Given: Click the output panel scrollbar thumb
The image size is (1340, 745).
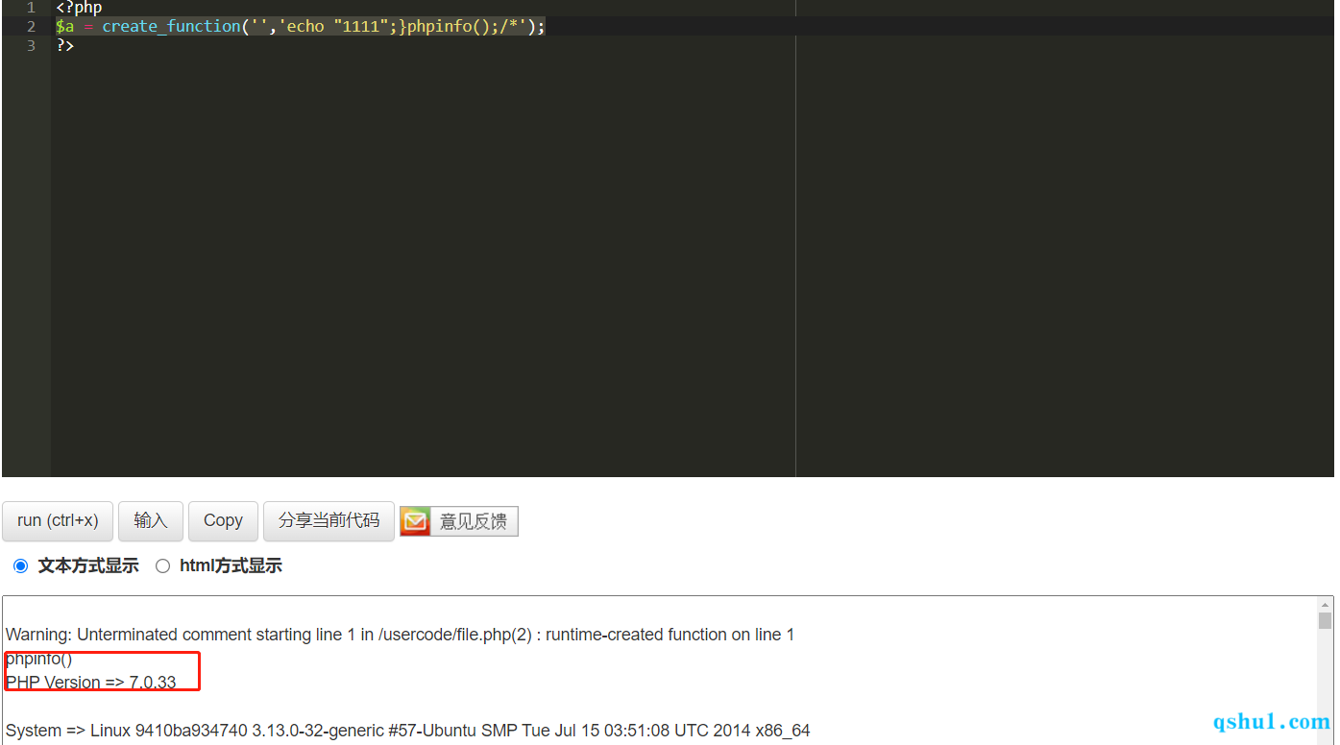Looking at the screenshot, I should point(1325,620).
